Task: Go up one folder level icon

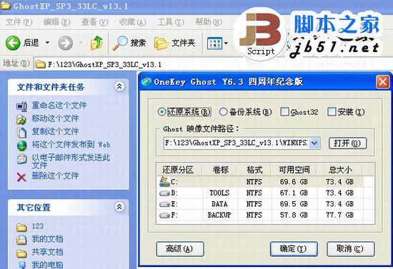Action: click(96, 43)
